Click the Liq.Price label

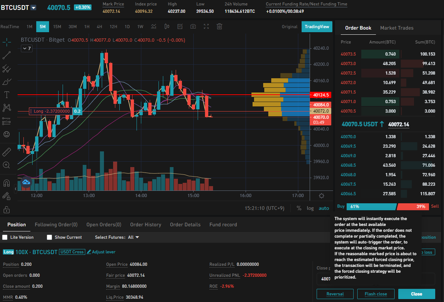(x=115, y=297)
